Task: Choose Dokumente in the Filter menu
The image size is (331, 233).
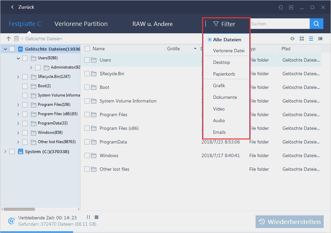Action: (225, 97)
